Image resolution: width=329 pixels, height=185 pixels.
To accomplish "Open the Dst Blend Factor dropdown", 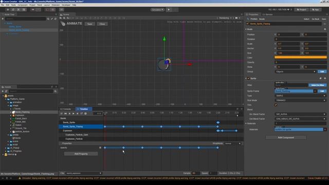I will (x=300, y=119).
